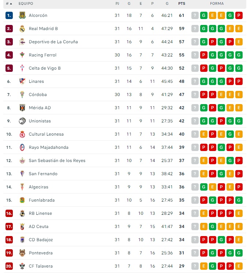Click Alcorcón's most recent red P result

coord(239,15)
